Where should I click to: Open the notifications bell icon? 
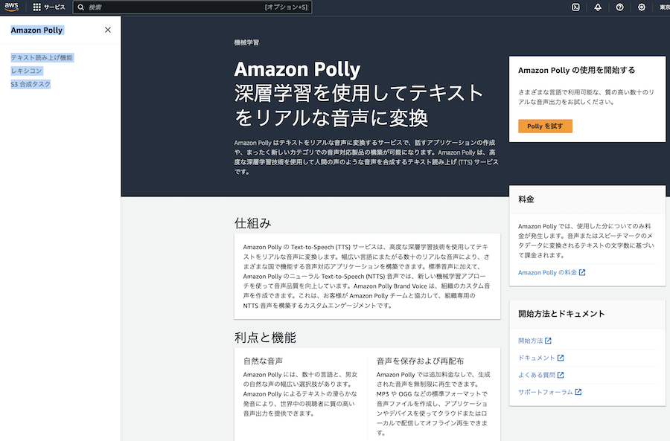coord(597,7)
